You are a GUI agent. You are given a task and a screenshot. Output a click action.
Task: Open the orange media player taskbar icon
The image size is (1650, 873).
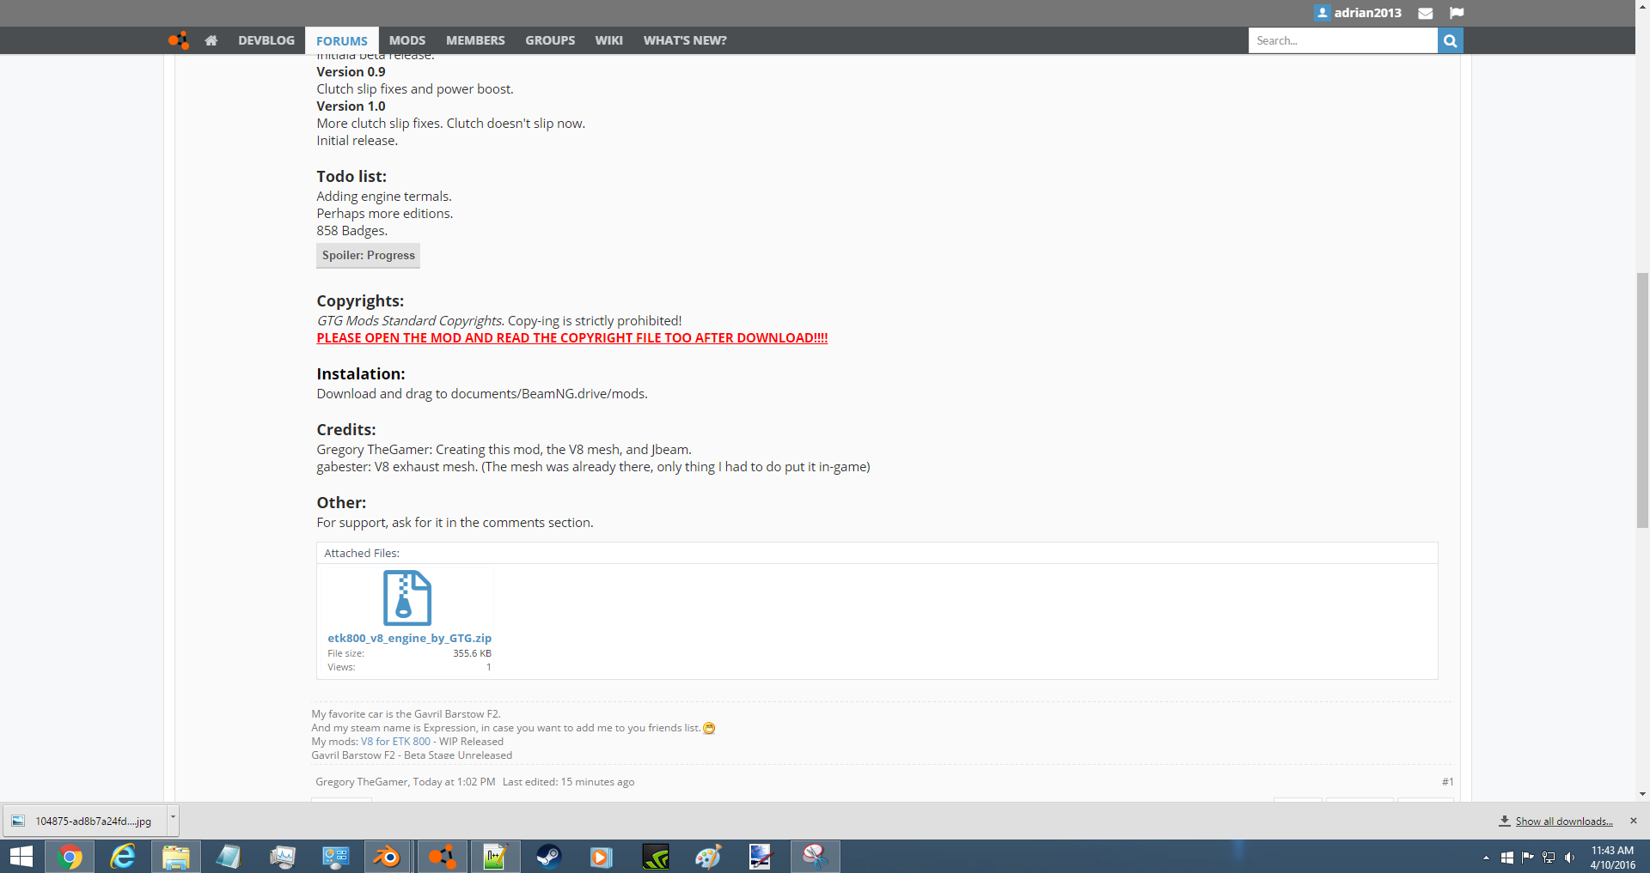[x=602, y=857]
